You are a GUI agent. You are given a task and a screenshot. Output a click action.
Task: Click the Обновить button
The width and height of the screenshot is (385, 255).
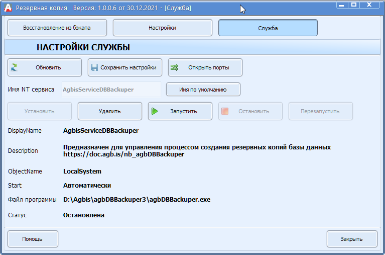(x=45, y=67)
